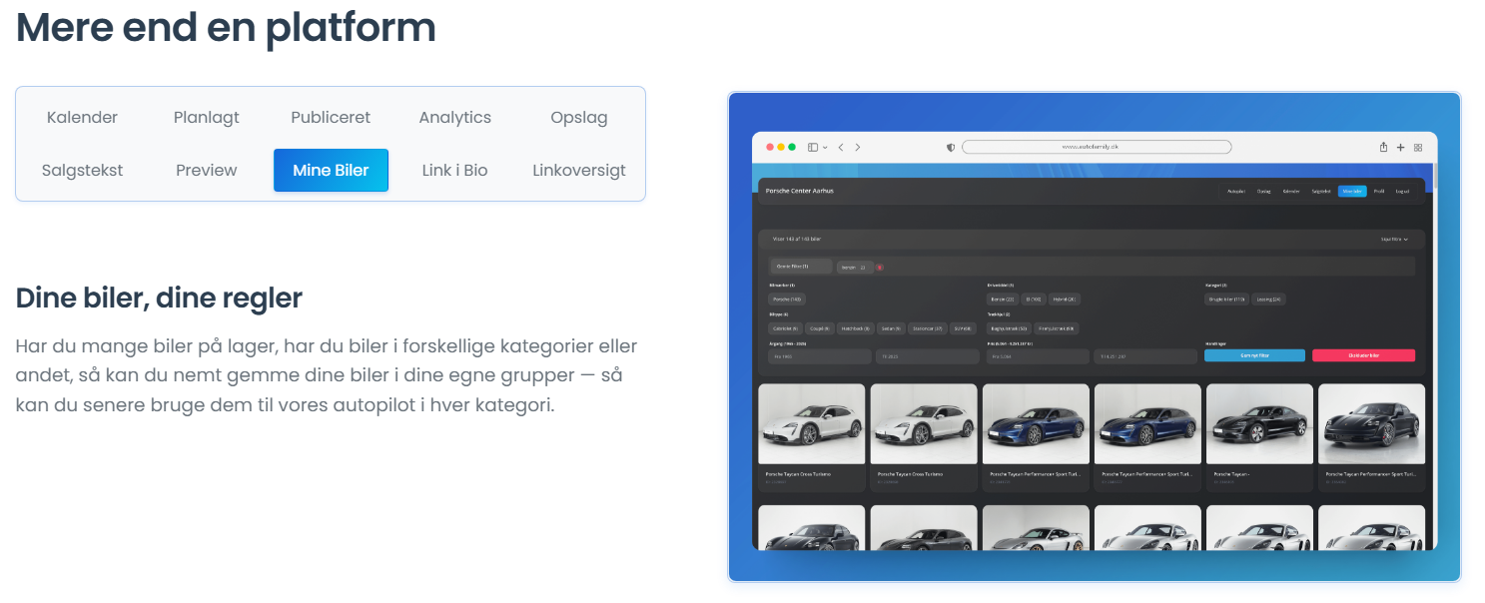Viewport: 1485px width, 603px height.
Task: Toggle the Hybrid fuel filter chip
Action: coord(1064,299)
